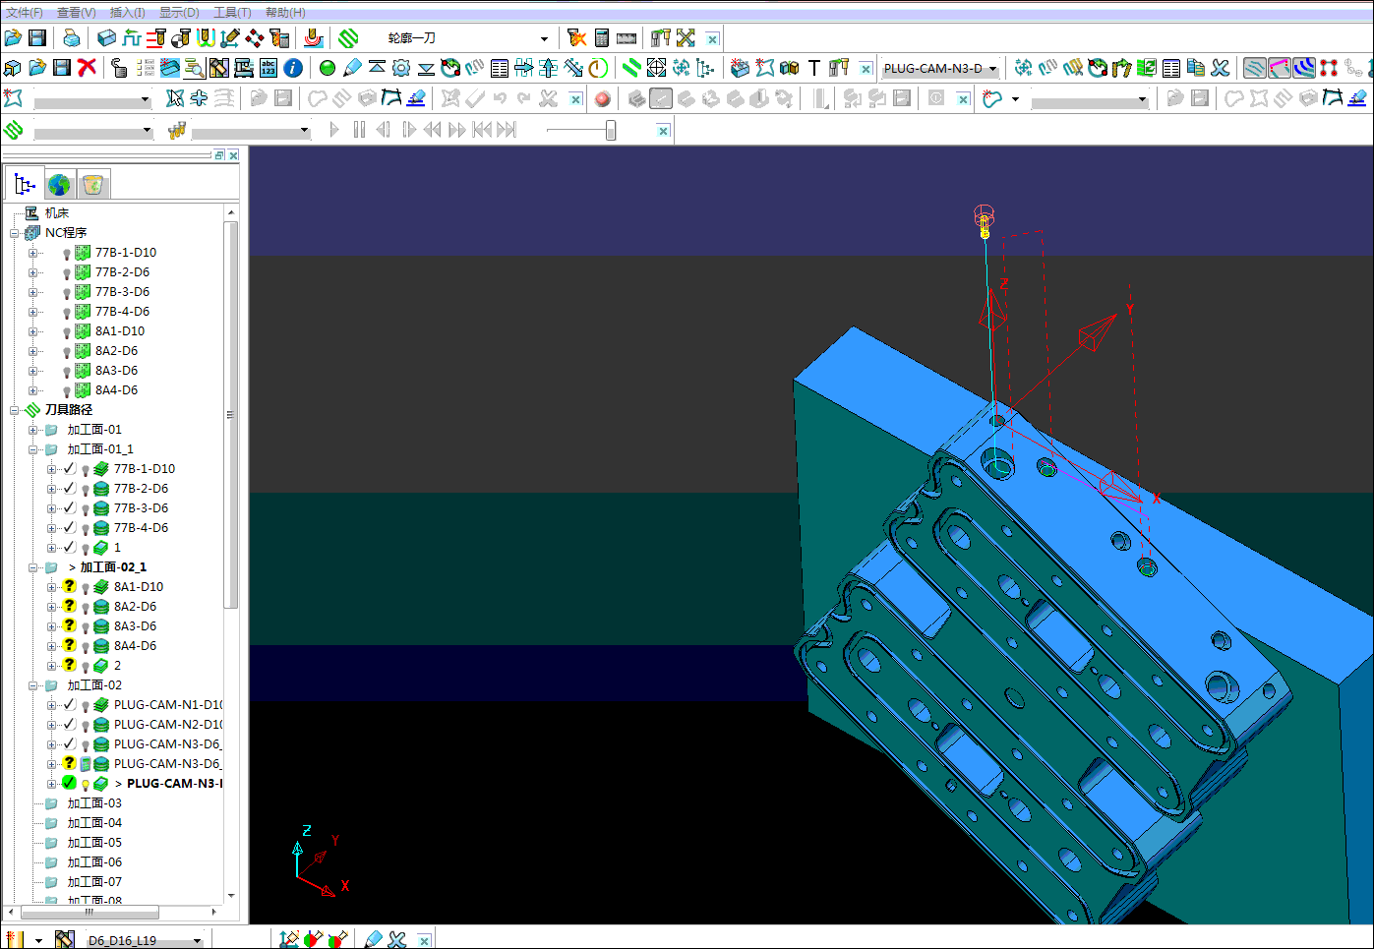1374x949 pixels.
Task: Click the magnifier search list icon
Action: (195, 68)
